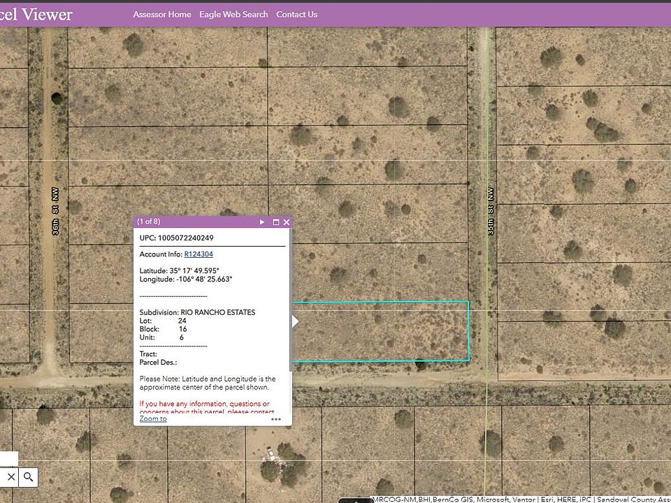Click the Parcel Des.: label
This screenshot has height=503, width=671.
[x=159, y=363]
